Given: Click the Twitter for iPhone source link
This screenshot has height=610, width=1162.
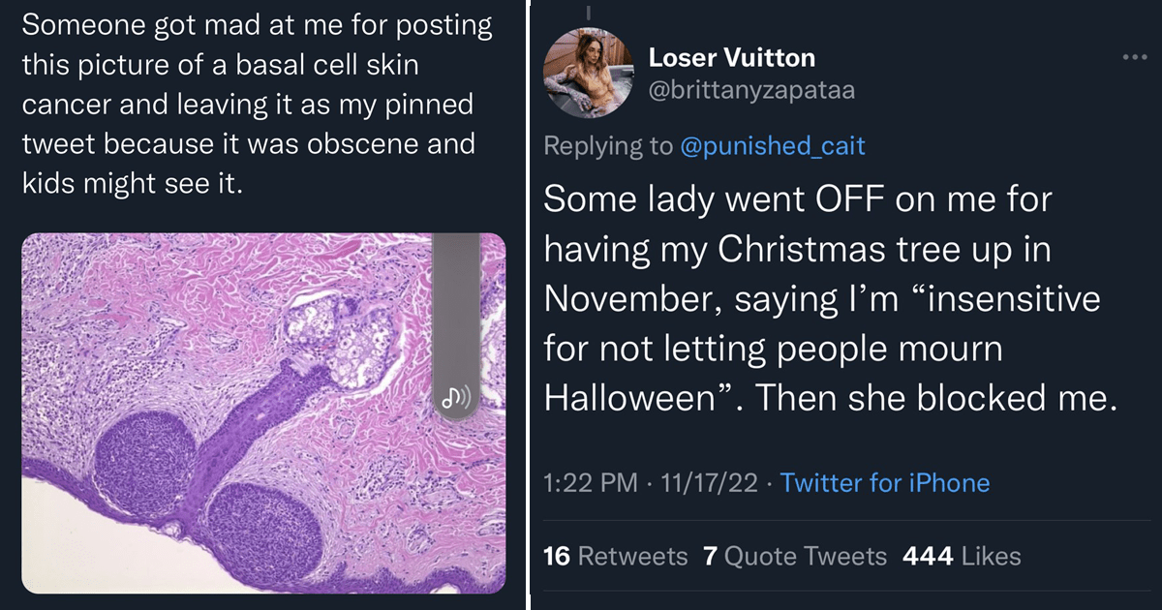Looking at the screenshot, I should pyautogui.click(x=885, y=482).
